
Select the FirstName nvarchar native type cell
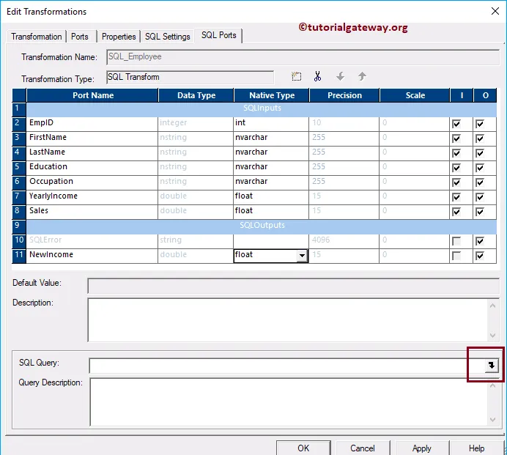(x=271, y=138)
